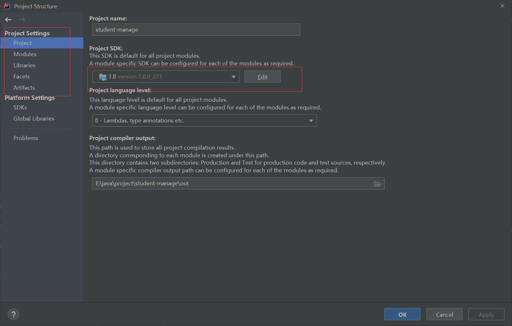Click the forward navigation arrow
The image size is (512, 326).
pos(21,19)
